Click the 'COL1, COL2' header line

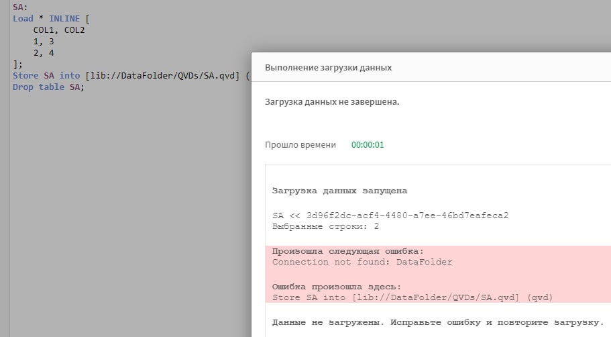(59, 30)
